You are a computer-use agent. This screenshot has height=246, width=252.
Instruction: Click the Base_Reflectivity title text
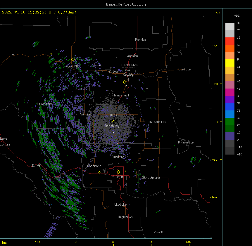tap(126, 4)
